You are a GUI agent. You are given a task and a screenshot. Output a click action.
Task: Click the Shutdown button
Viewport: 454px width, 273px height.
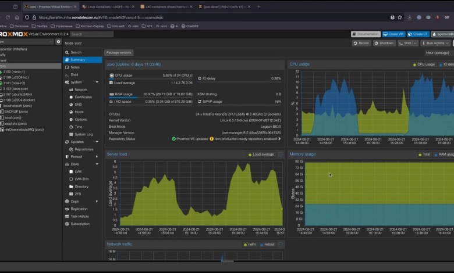[384, 44]
